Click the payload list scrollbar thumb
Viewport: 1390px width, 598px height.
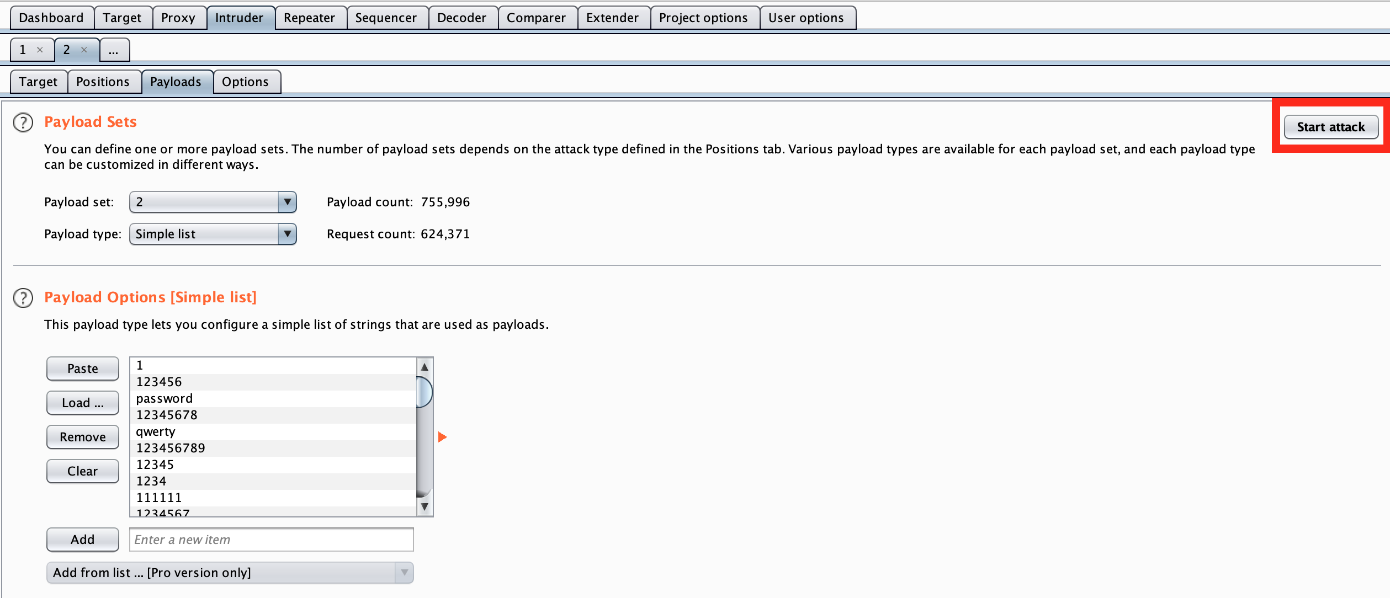point(425,392)
